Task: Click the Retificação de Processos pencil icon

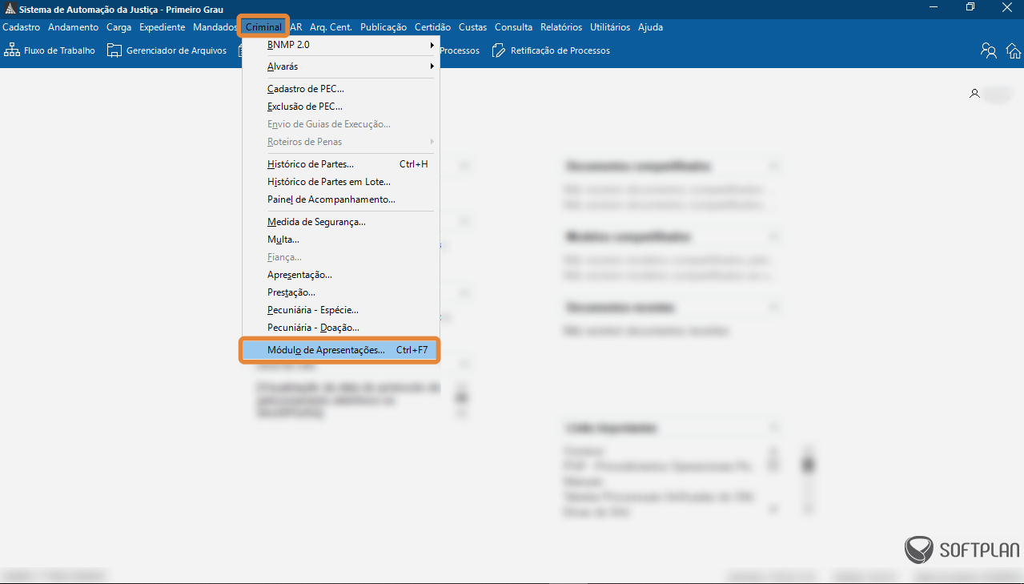Action: [499, 50]
